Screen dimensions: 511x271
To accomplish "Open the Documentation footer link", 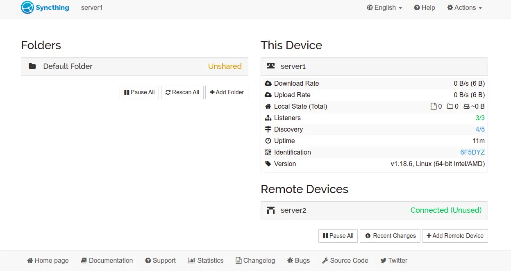I will click(x=107, y=260).
